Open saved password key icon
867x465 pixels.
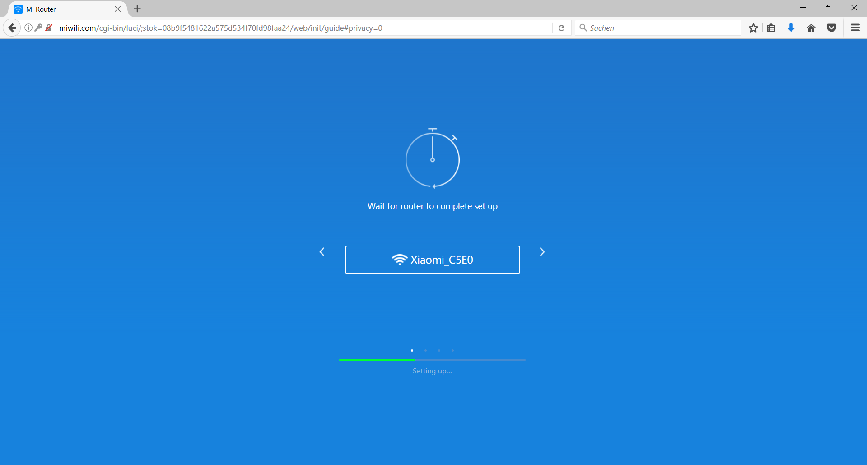coord(38,28)
